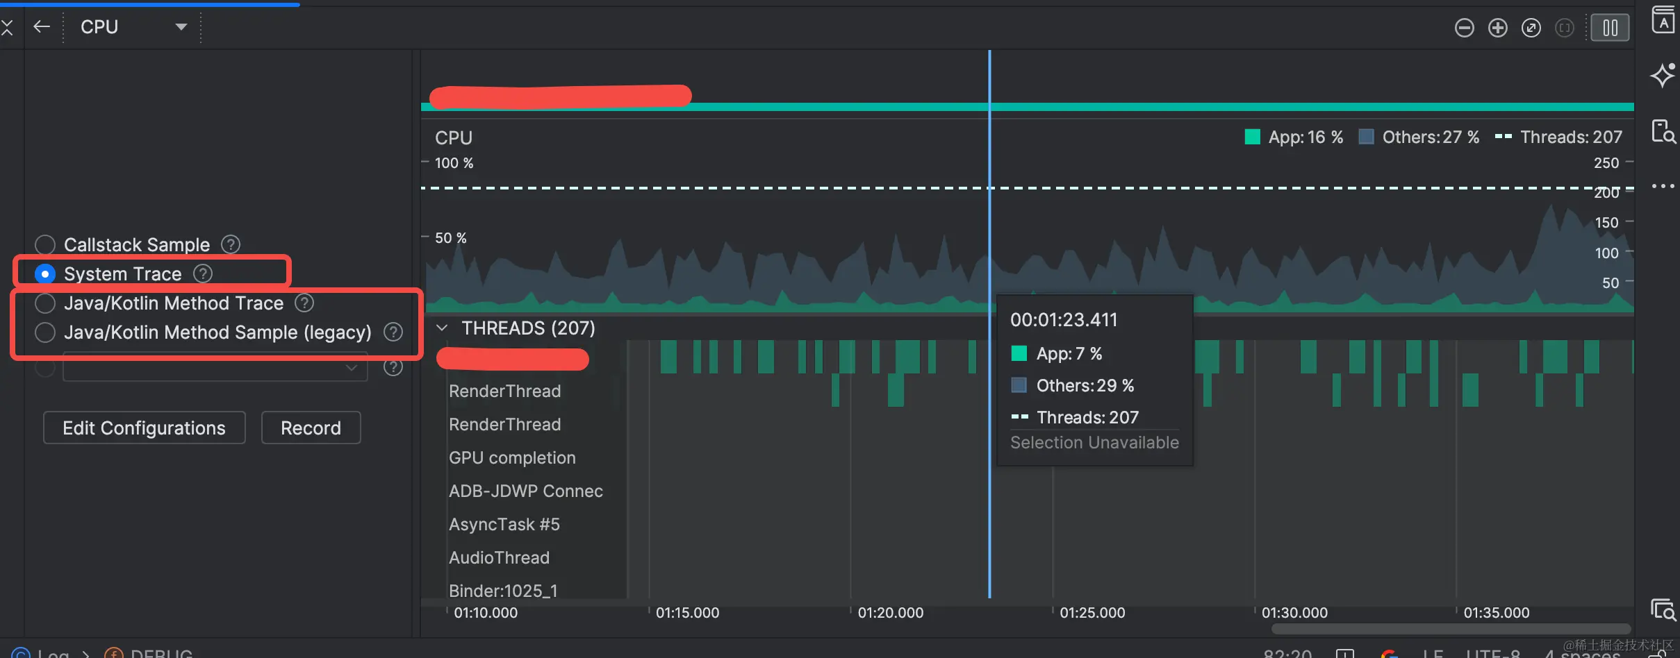This screenshot has width=1680, height=658.
Task: Click the 'Others: 27 %' legend text
Action: click(x=1431, y=137)
